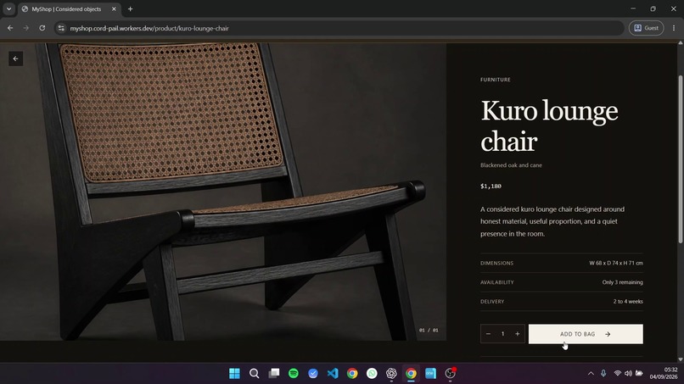Click the DELIVERY label
The height and width of the screenshot is (384, 684).
[x=492, y=302]
